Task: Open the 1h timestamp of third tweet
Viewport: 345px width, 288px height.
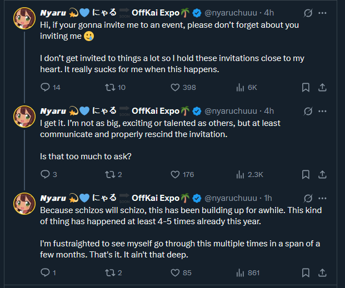Action: [x=268, y=198]
